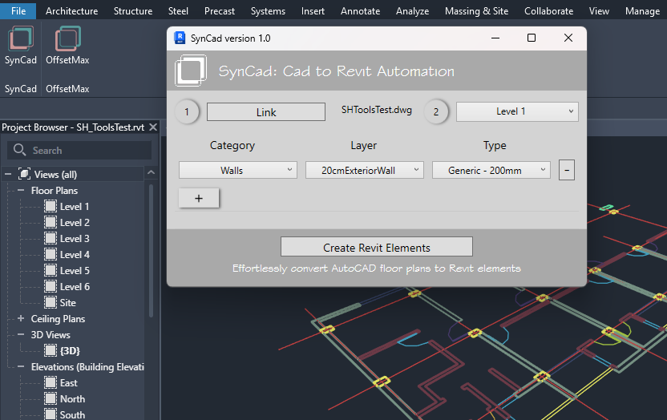Image resolution: width=667 pixels, height=420 pixels.
Task: Open the File menu
Action: pyautogui.click(x=18, y=10)
